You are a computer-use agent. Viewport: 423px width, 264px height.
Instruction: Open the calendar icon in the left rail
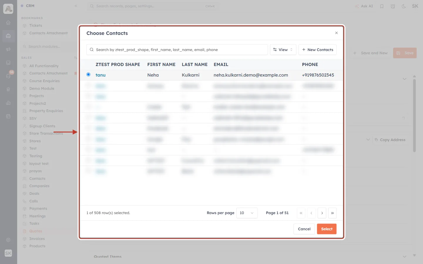[x=8, y=116]
